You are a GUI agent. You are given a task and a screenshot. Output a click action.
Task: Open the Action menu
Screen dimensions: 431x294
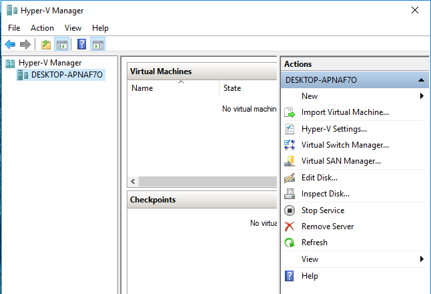[42, 28]
